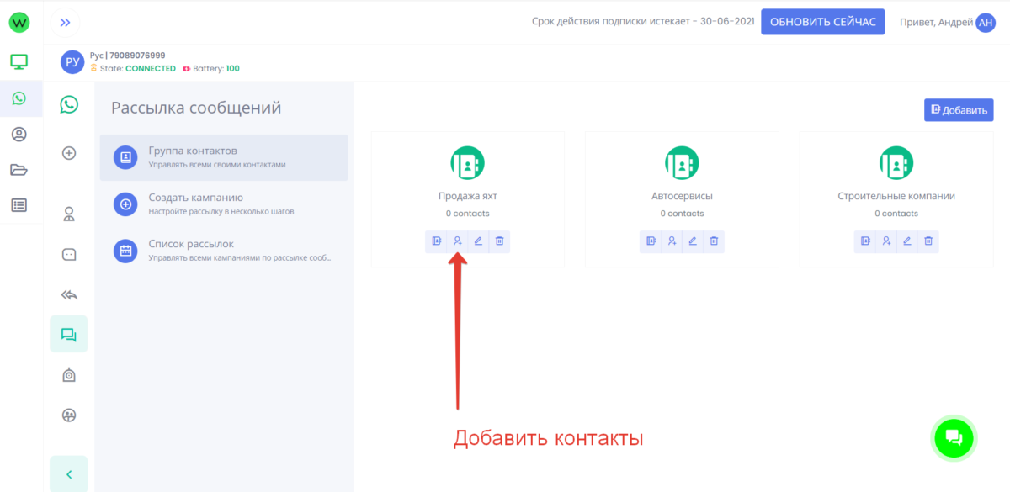This screenshot has width=1010, height=492.
Task: Collapse the sidebar with the left chevron button
Action: tap(69, 474)
